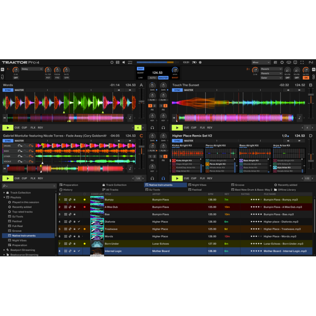316x316 pixels.
Task: Expand Beatport Streaming tree node
Action: [4, 250]
